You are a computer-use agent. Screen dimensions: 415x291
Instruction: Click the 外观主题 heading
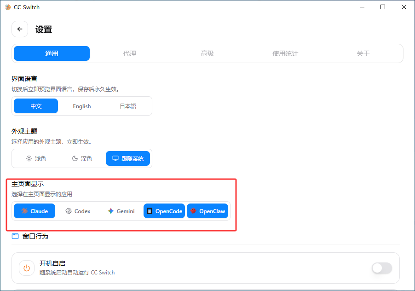click(x=24, y=131)
